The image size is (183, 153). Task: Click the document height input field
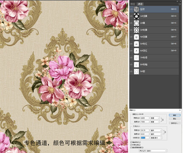(145, 134)
